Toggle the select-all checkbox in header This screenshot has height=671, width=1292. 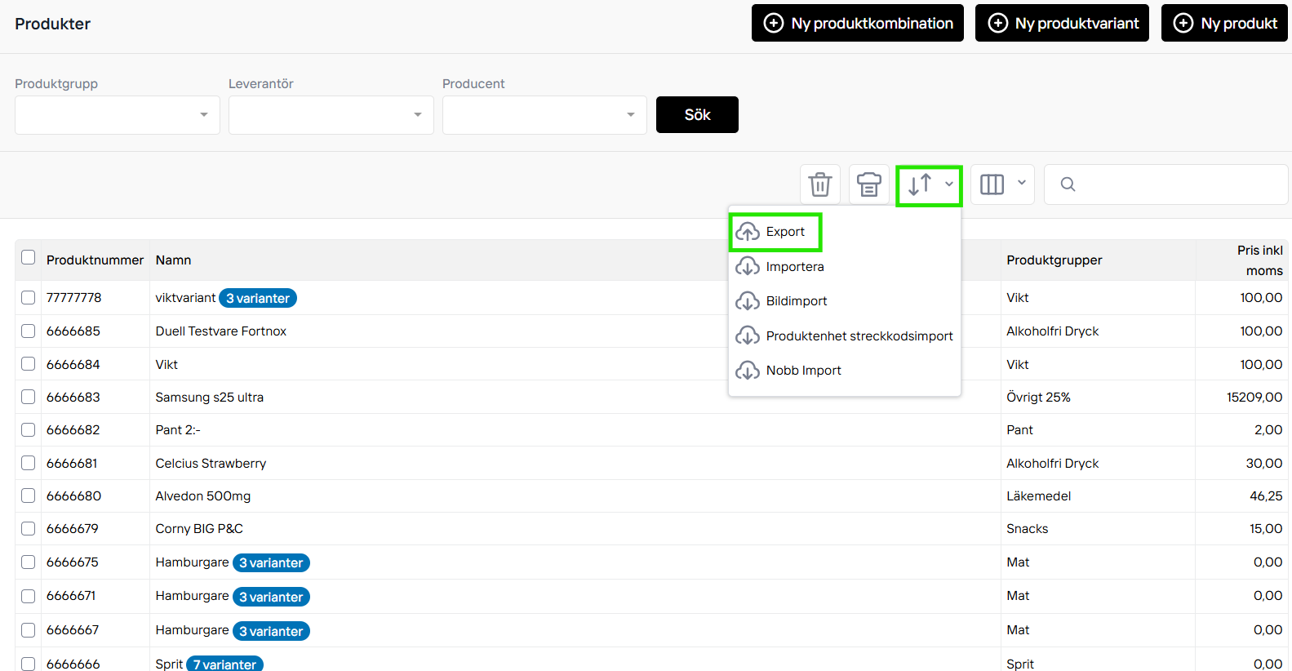point(29,258)
